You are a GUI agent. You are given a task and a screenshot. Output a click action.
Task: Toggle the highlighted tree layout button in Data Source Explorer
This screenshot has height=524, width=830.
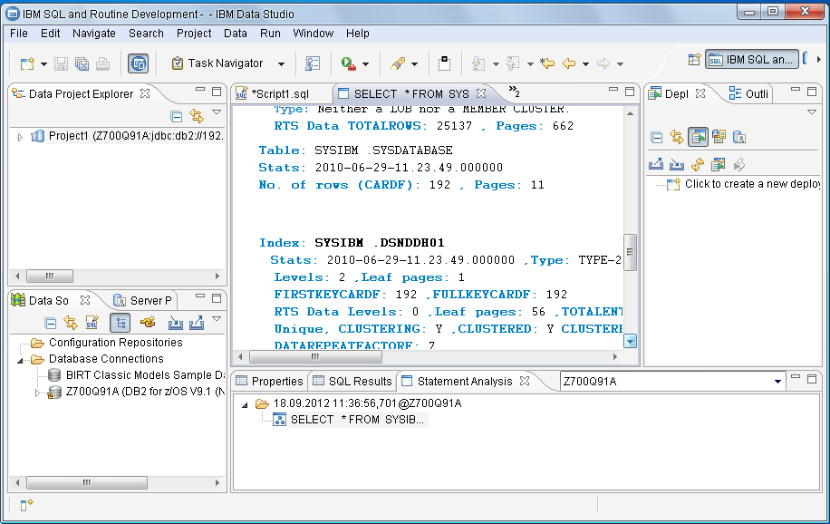pyautogui.click(x=120, y=323)
